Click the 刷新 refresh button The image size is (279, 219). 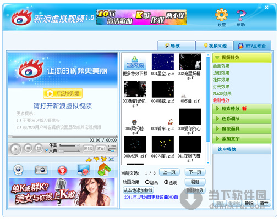[x=195, y=182]
